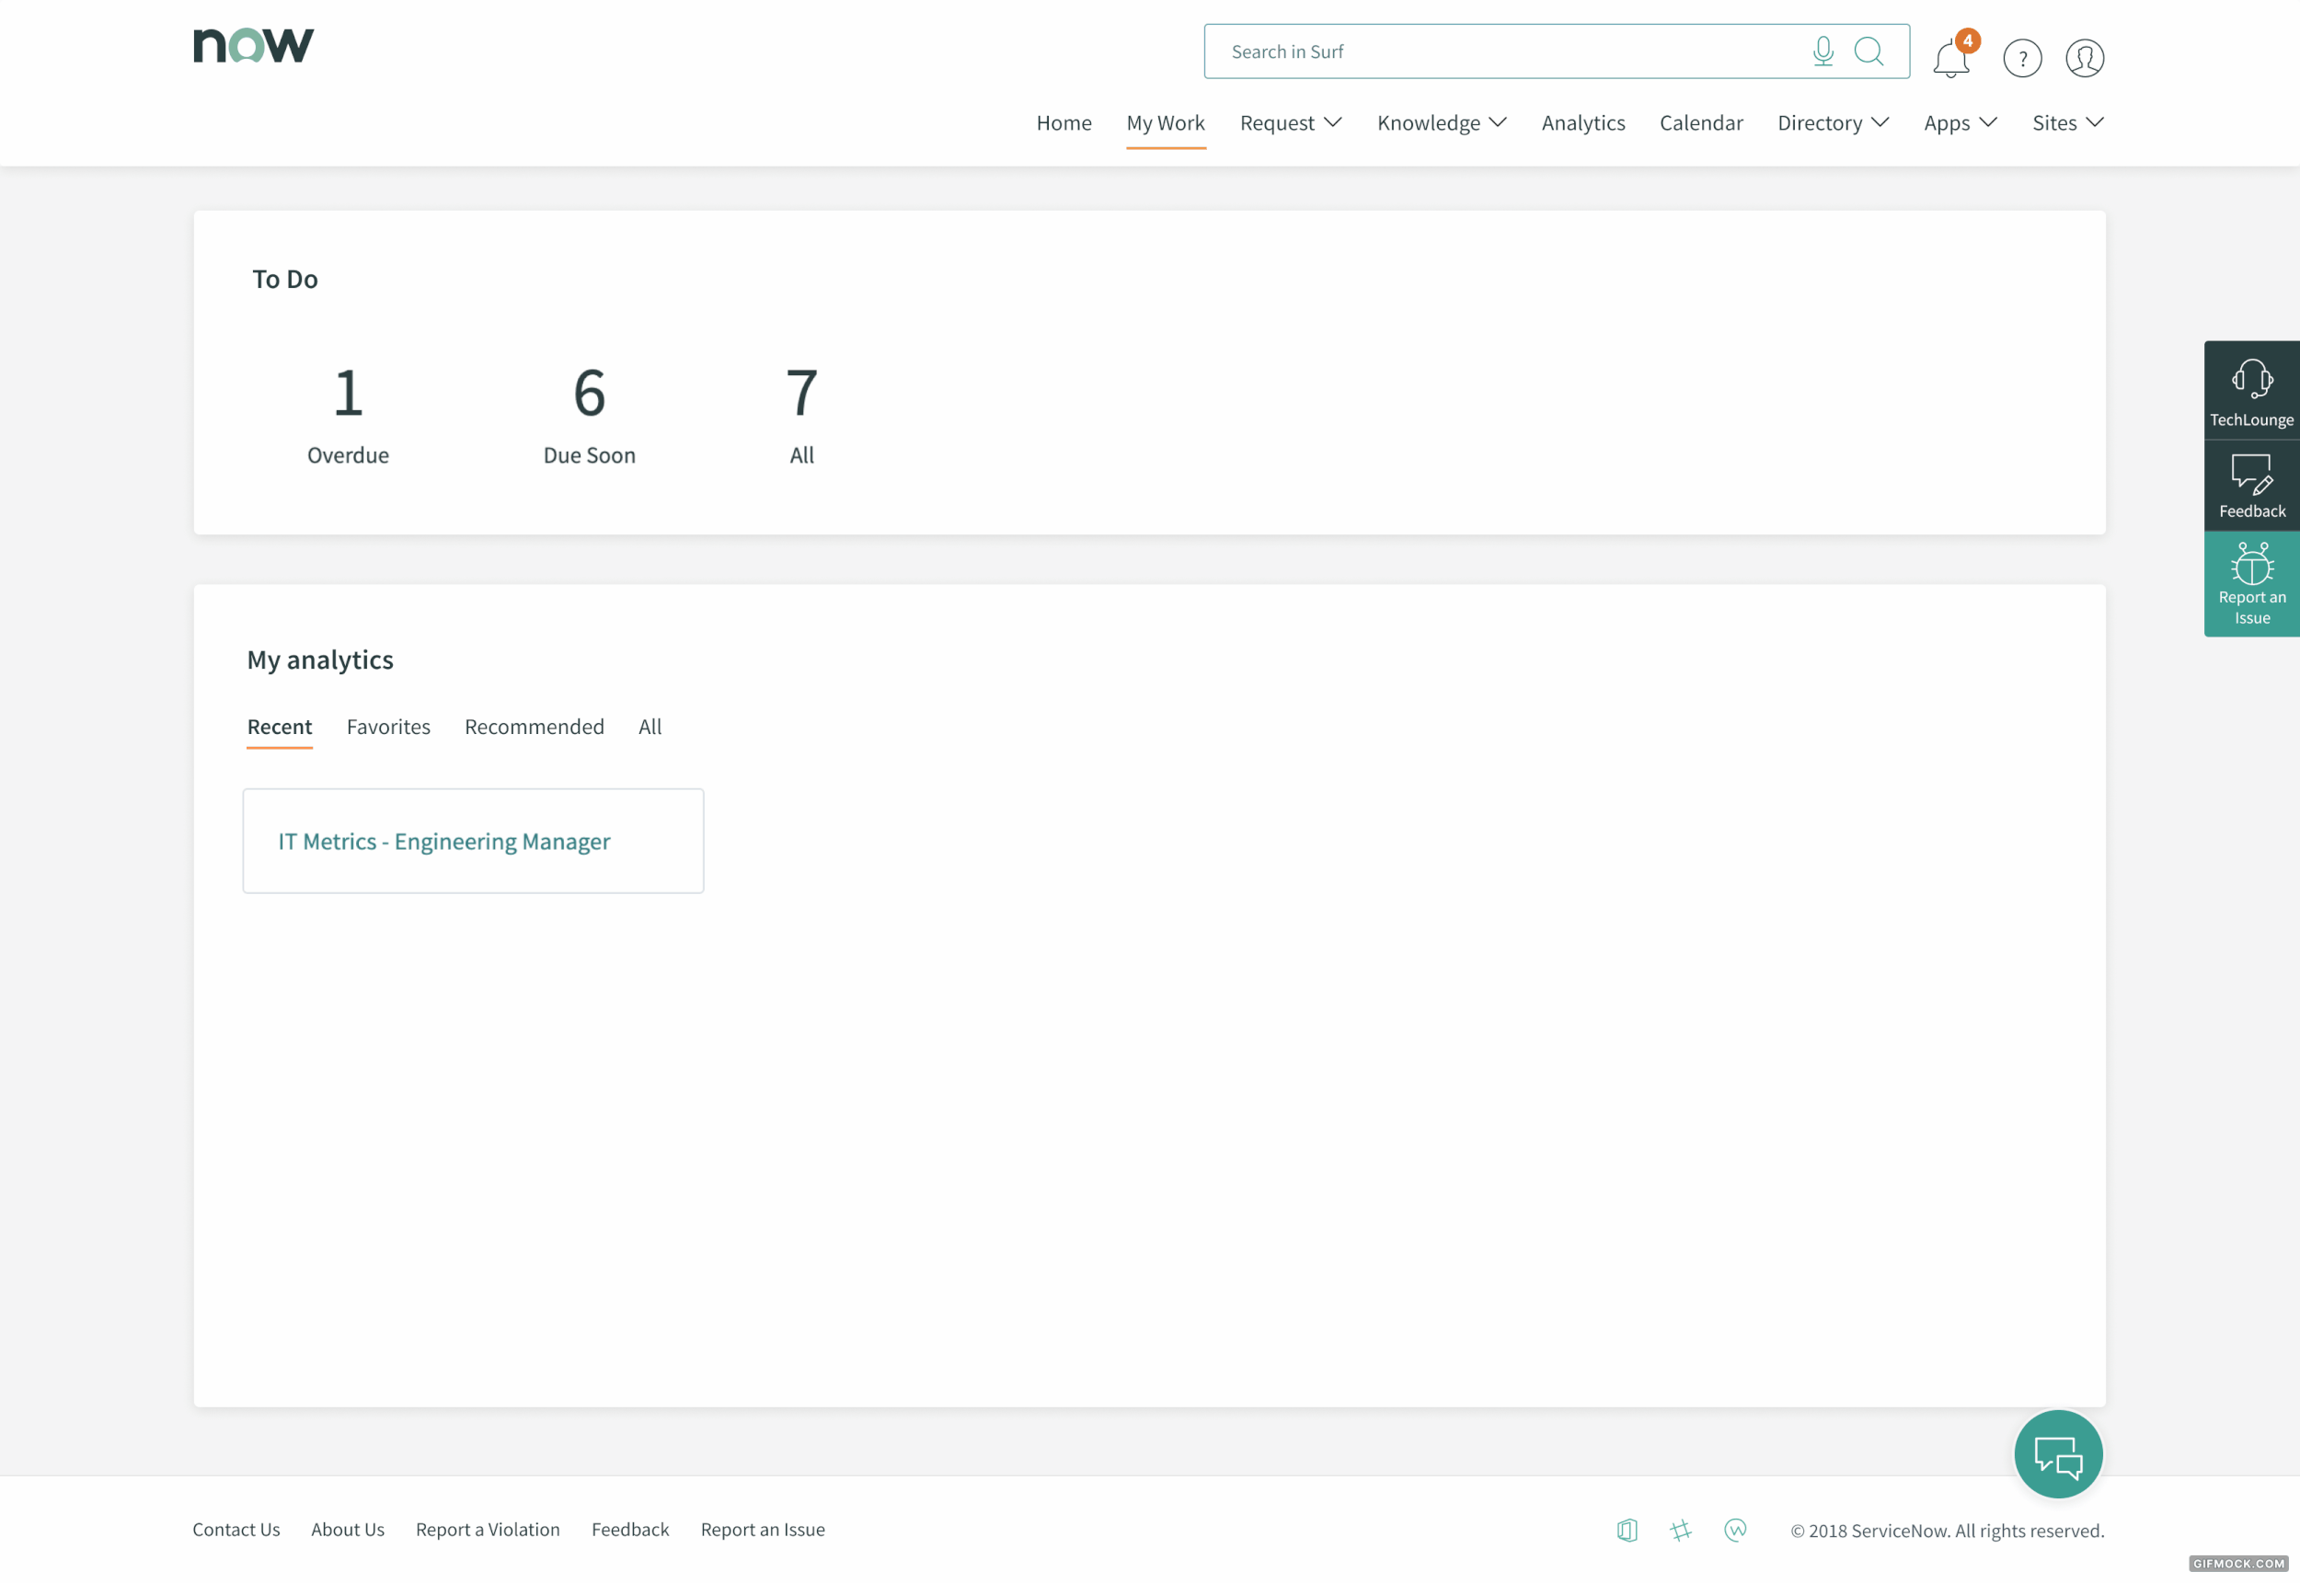This screenshot has height=1583, width=2300.
Task: Expand the Request dropdown menu
Action: (x=1289, y=123)
